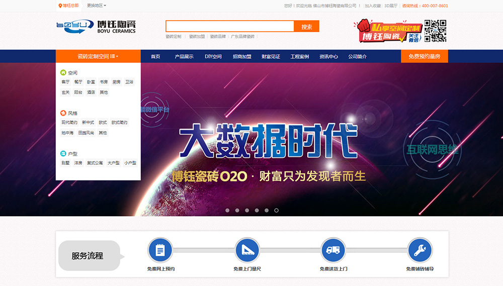Image resolution: width=503 pixels, height=286 pixels.
Task: Open the 招商加盟 nav item
Action: tap(242, 56)
